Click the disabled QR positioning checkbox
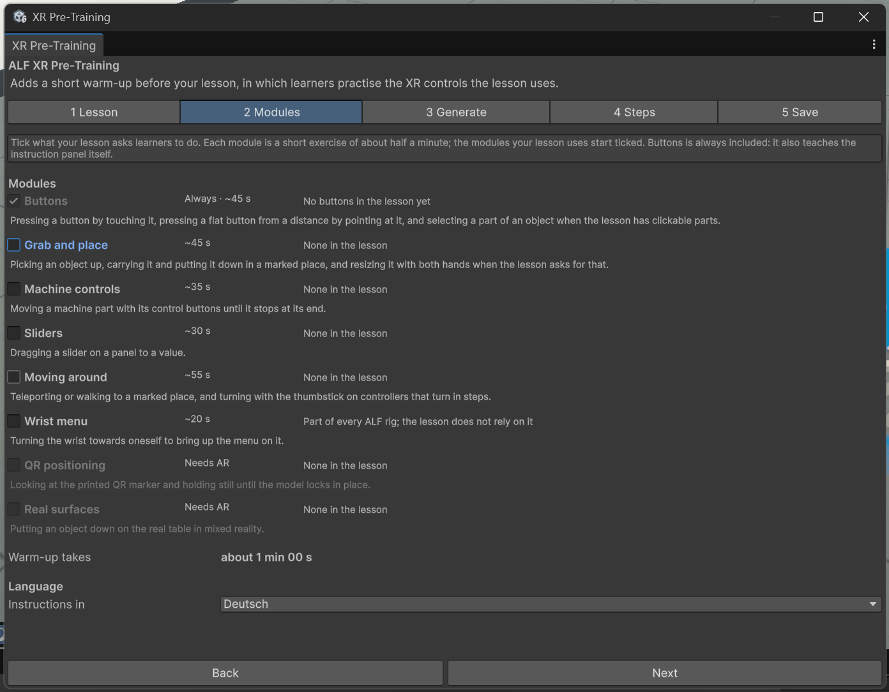The height and width of the screenshot is (692, 889). [13, 465]
